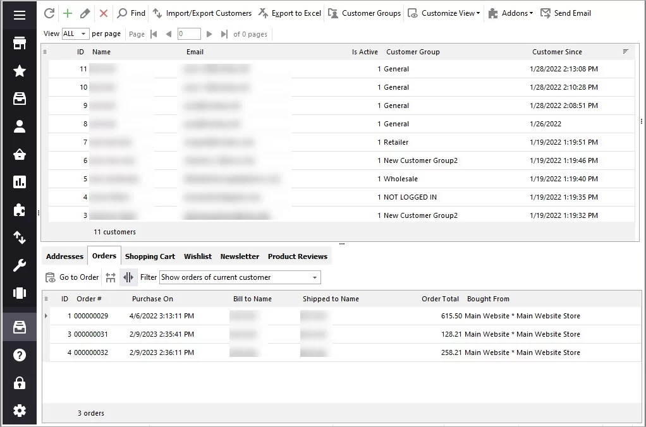
Task: Click the lock icon in the sidebar
Action: pos(20,383)
